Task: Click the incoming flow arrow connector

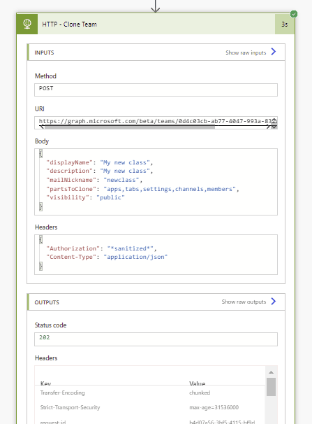Action: pos(156,6)
